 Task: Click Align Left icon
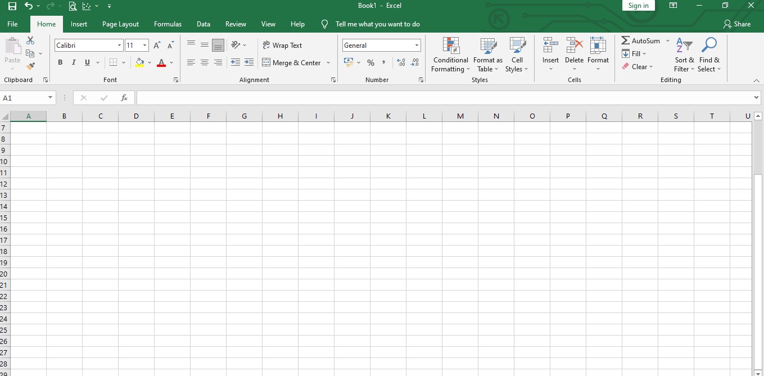point(191,62)
